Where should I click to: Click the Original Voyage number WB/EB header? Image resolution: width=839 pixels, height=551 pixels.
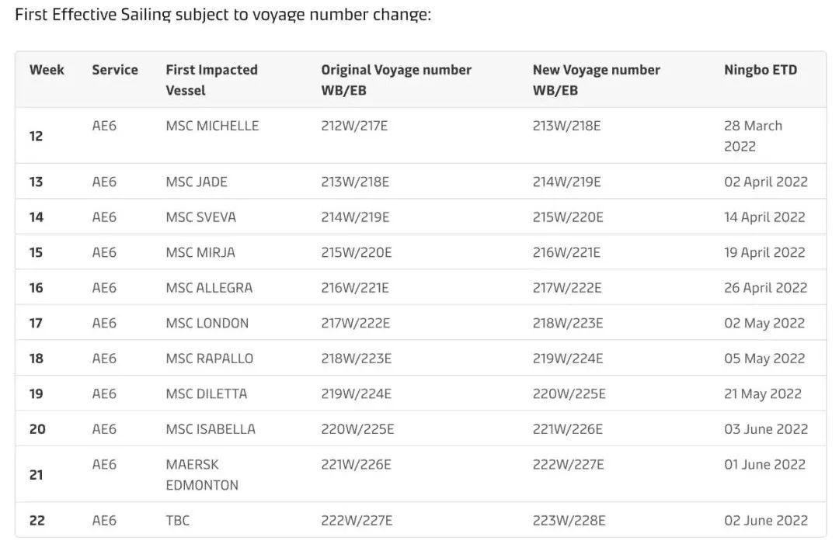click(x=396, y=79)
